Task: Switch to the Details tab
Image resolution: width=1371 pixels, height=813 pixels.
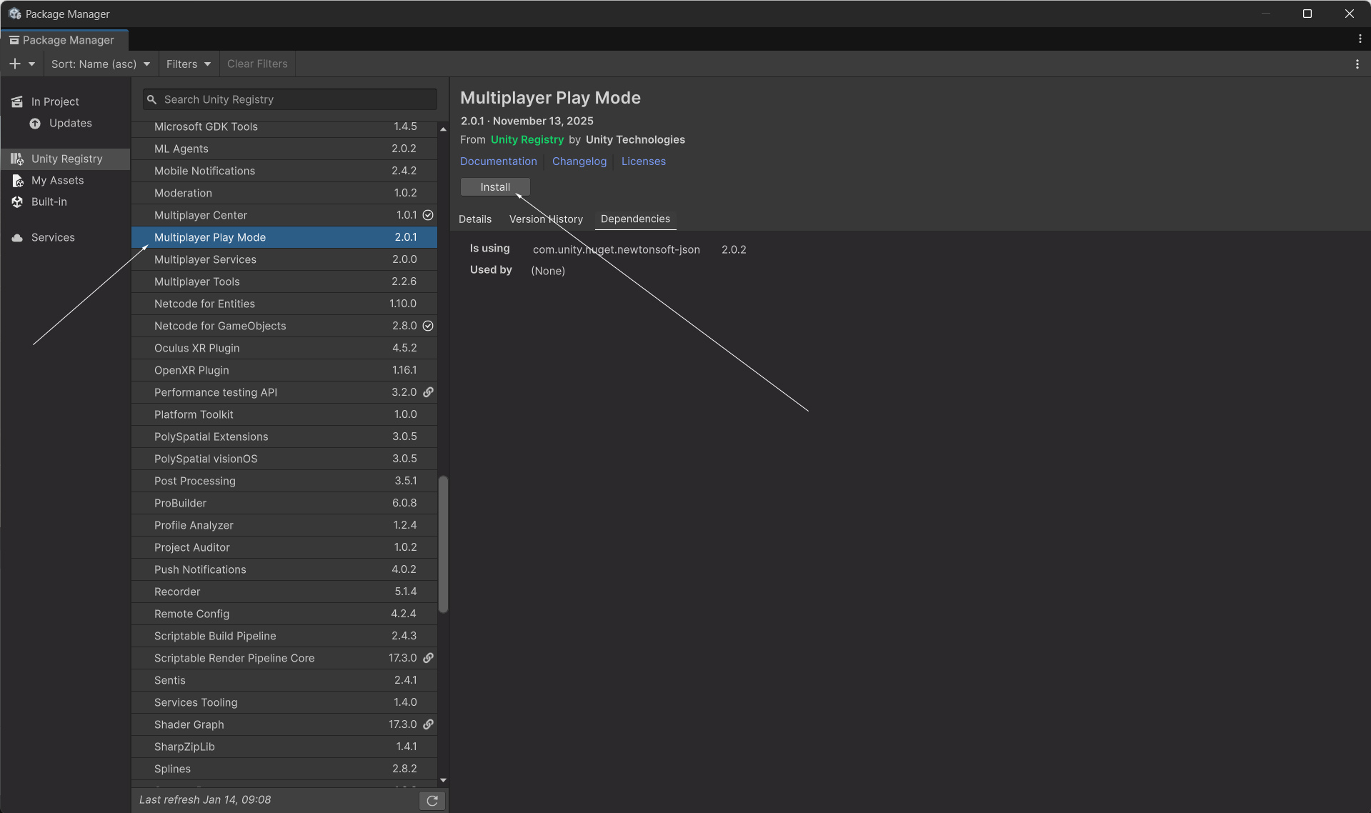Action: point(475,219)
